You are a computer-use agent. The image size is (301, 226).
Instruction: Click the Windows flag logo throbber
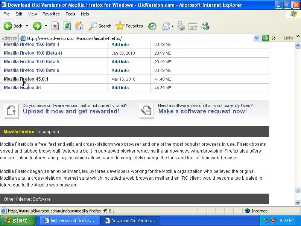pyautogui.click(x=294, y=14)
